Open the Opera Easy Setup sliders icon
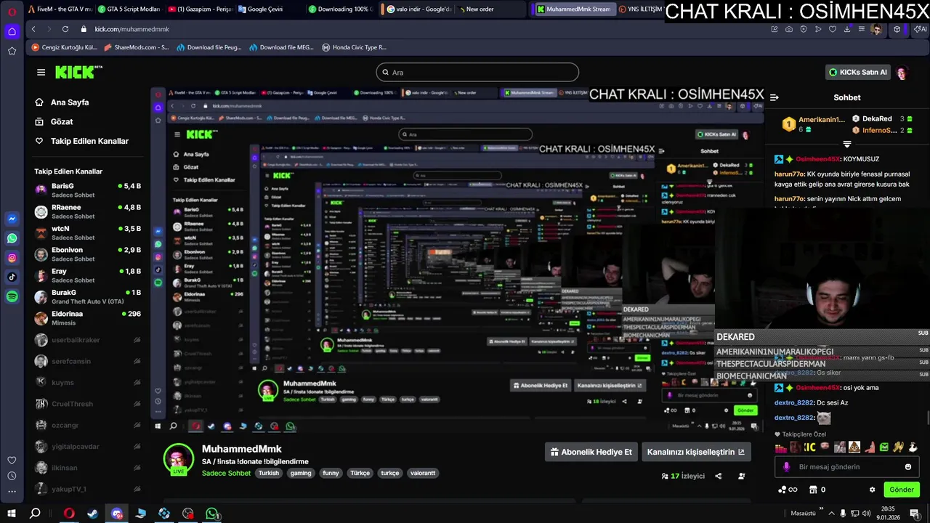The height and width of the screenshot is (523, 930). pos(862,29)
